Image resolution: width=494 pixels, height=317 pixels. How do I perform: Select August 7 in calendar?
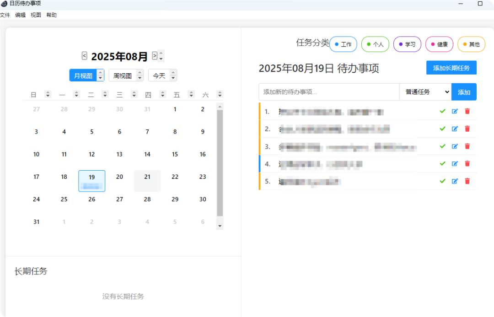click(x=147, y=132)
